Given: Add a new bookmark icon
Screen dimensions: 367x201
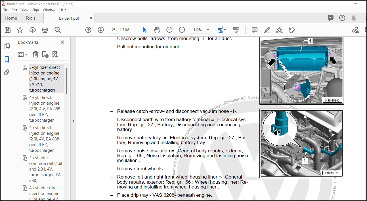Looking at the screenshot, I should [45, 54].
